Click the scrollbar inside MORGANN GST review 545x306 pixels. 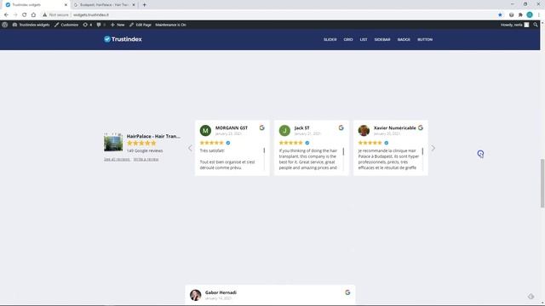coord(264,150)
